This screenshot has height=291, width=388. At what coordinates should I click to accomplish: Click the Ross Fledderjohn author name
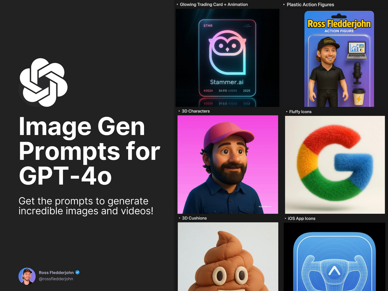click(x=56, y=272)
